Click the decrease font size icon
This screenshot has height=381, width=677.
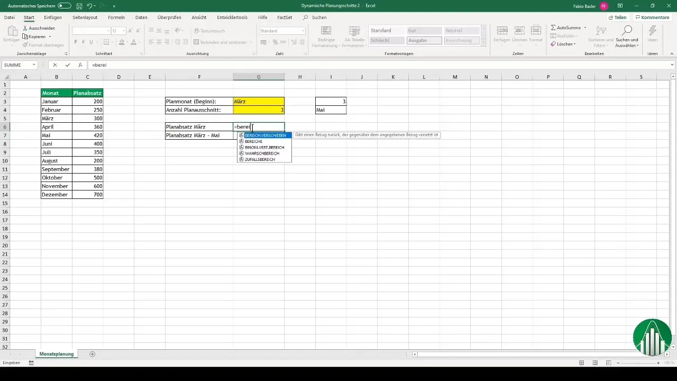tap(138, 31)
